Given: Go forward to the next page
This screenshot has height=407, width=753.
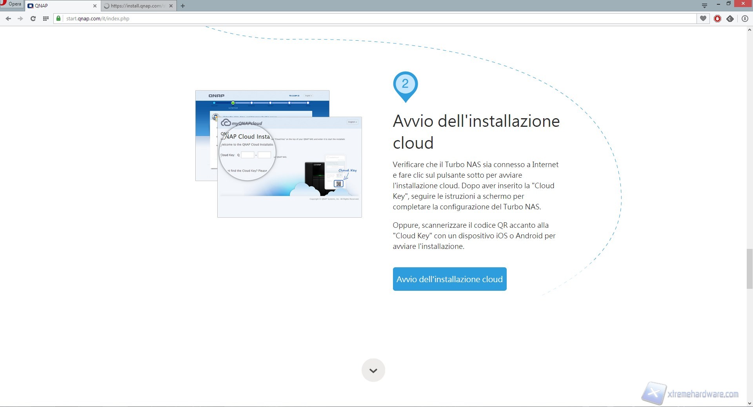Looking at the screenshot, I should [20, 18].
